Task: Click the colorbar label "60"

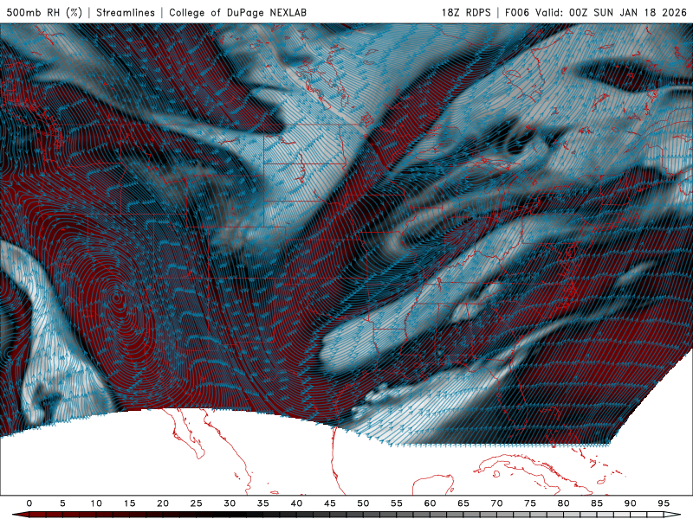Action: [430, 503]
